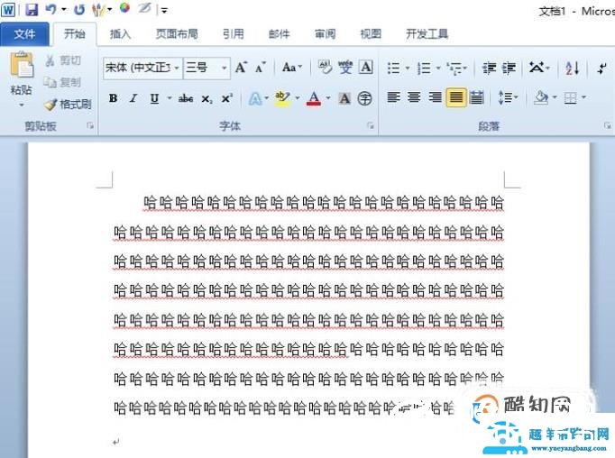Click the Enclosed Character circle icon
The image size is (615, 458).
(x=365, y=98)
